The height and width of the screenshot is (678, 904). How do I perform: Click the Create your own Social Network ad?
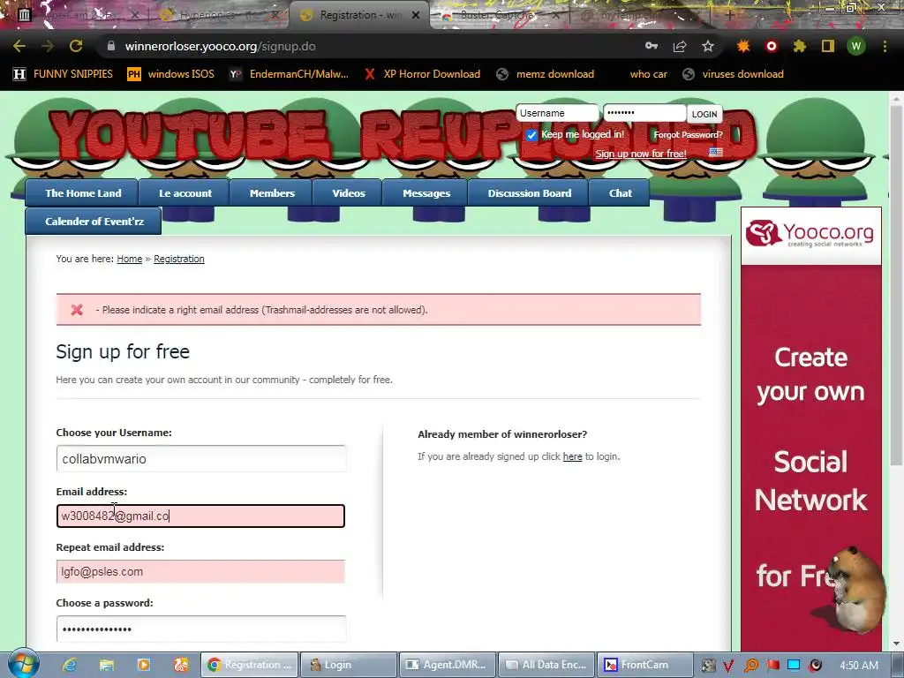tap(810, 458)
